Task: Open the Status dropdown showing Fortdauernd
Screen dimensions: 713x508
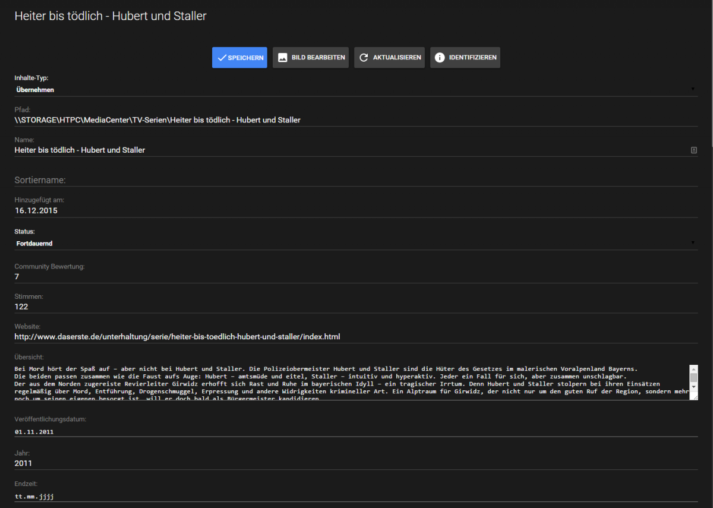Action: (x=356, y=243)
